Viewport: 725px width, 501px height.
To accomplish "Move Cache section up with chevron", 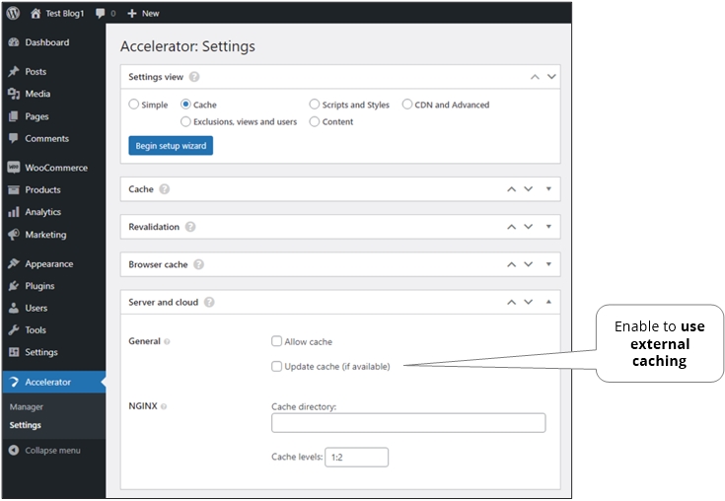I will point(511,189).
